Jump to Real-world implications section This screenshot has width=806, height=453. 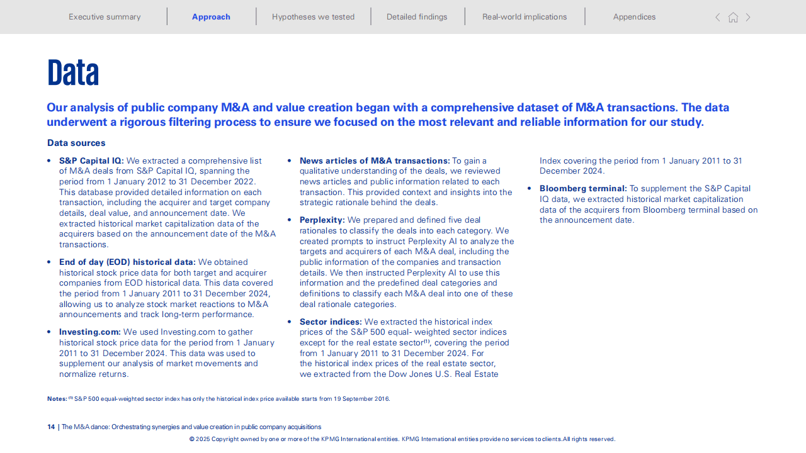tap(525, 17)
